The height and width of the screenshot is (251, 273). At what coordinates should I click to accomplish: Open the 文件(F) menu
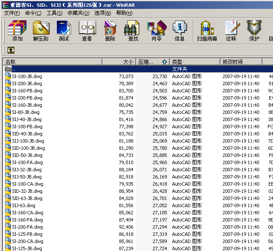pos(12,13)
